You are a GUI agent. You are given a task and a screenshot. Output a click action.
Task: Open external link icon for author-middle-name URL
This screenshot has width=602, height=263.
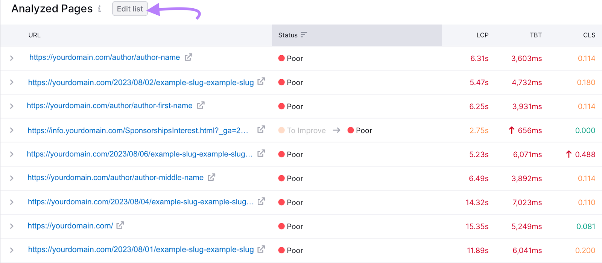tap(211, 177)
